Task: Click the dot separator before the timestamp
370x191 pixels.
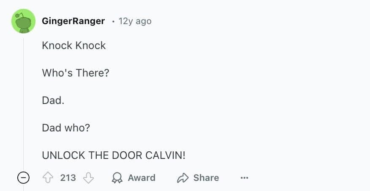Action: tap(113, 22)
